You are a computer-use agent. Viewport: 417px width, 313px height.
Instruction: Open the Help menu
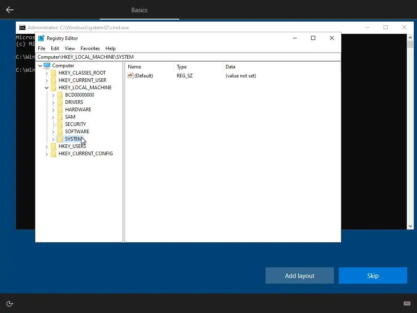click(110, 48)
